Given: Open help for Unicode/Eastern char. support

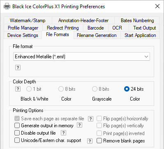Looking at the screenshot, I should (x=90, y=141).
